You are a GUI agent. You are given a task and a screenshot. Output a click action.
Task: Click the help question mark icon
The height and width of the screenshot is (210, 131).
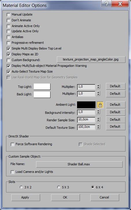coord(106,4)
